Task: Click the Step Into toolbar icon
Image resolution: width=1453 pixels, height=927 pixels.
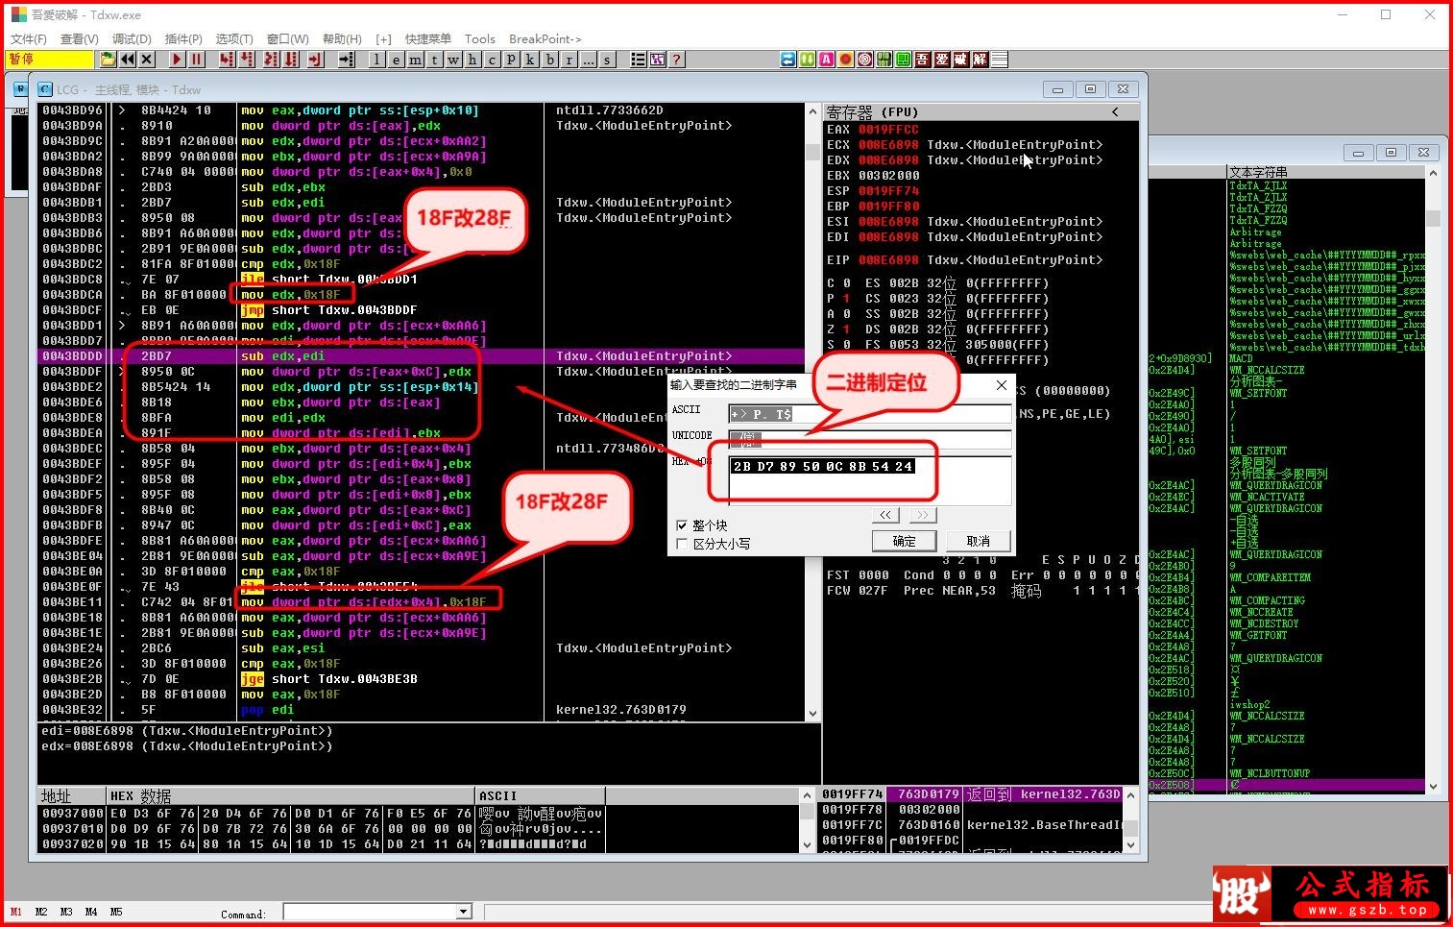Action: 227,60
